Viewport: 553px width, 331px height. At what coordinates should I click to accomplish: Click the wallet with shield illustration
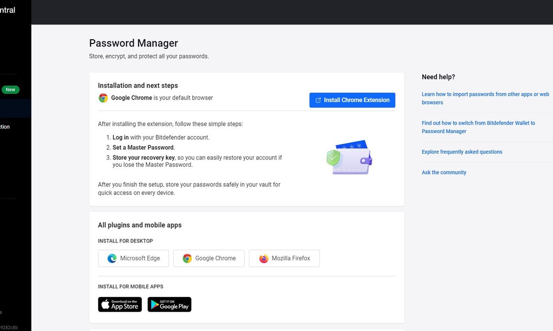(x=349, y=157)
